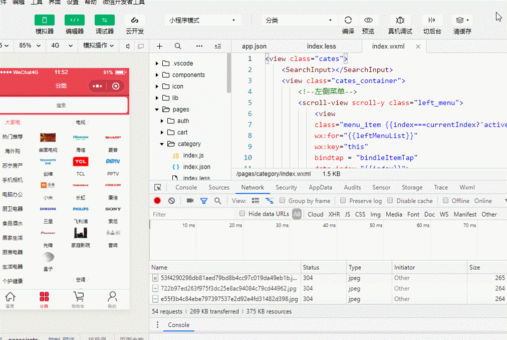
Task: Open the 85% zoom dropdown
Action: [x=30, y=45]
